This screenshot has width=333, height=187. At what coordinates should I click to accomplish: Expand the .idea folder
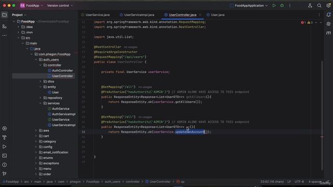tap(19, 27)
